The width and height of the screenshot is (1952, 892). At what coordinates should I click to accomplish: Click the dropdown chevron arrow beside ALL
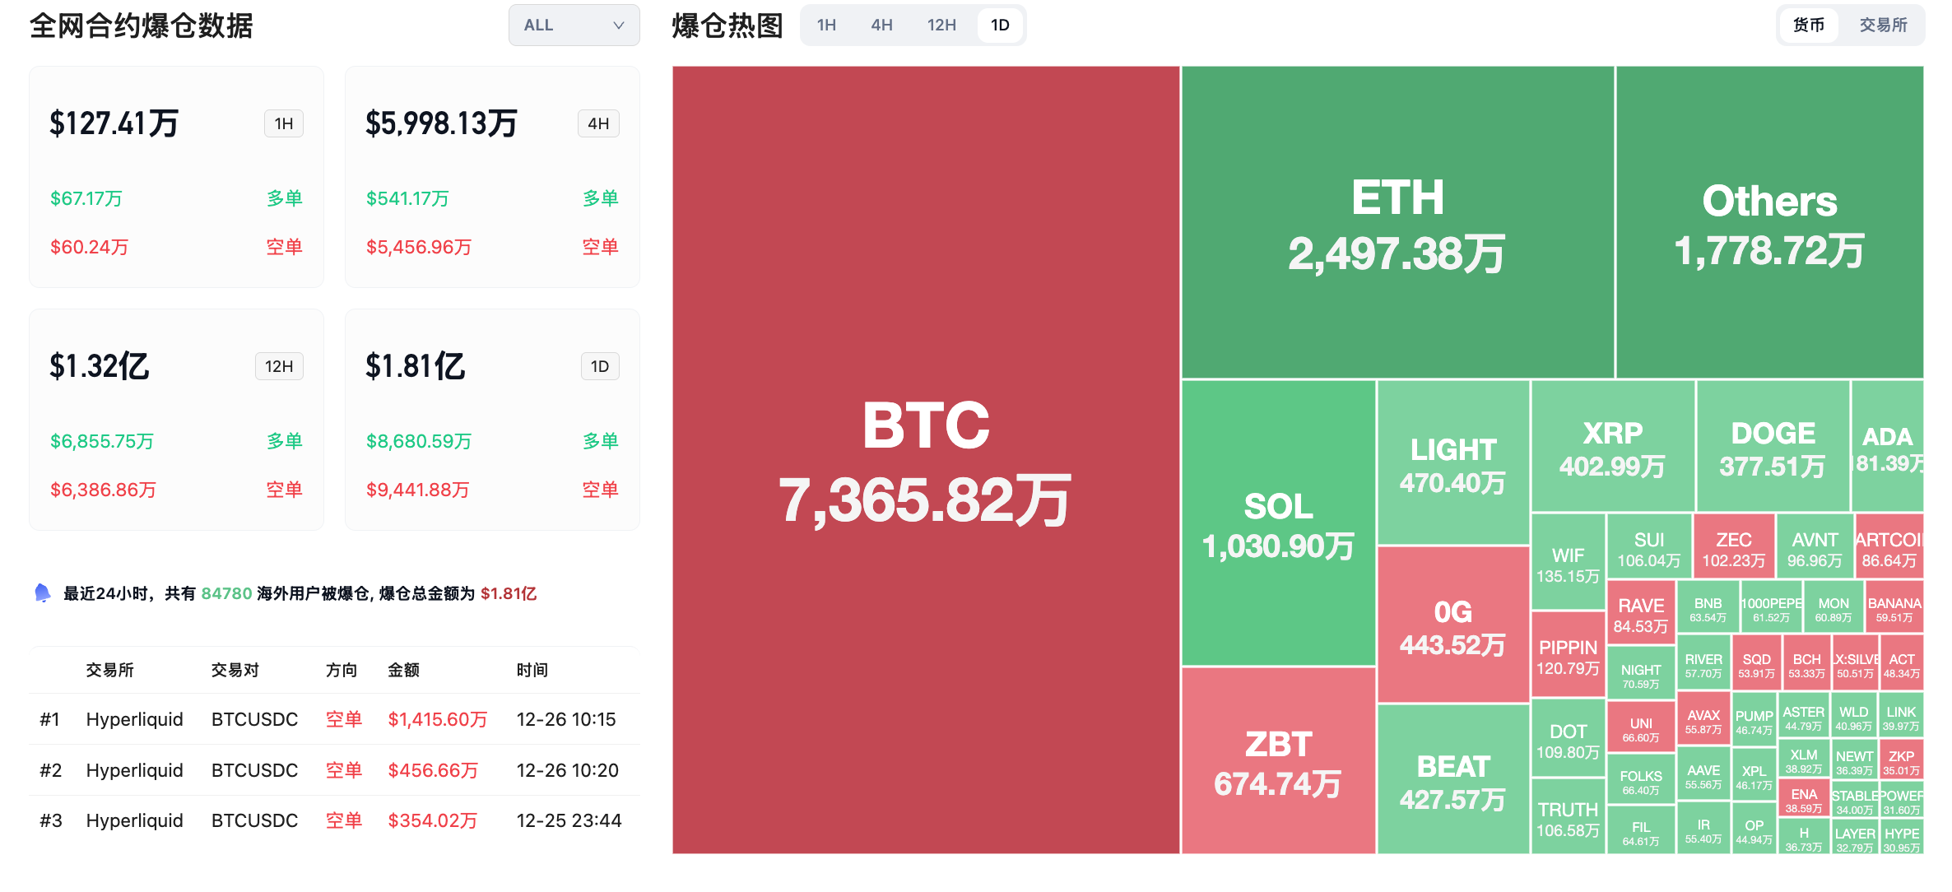click(x=619, y=26)
